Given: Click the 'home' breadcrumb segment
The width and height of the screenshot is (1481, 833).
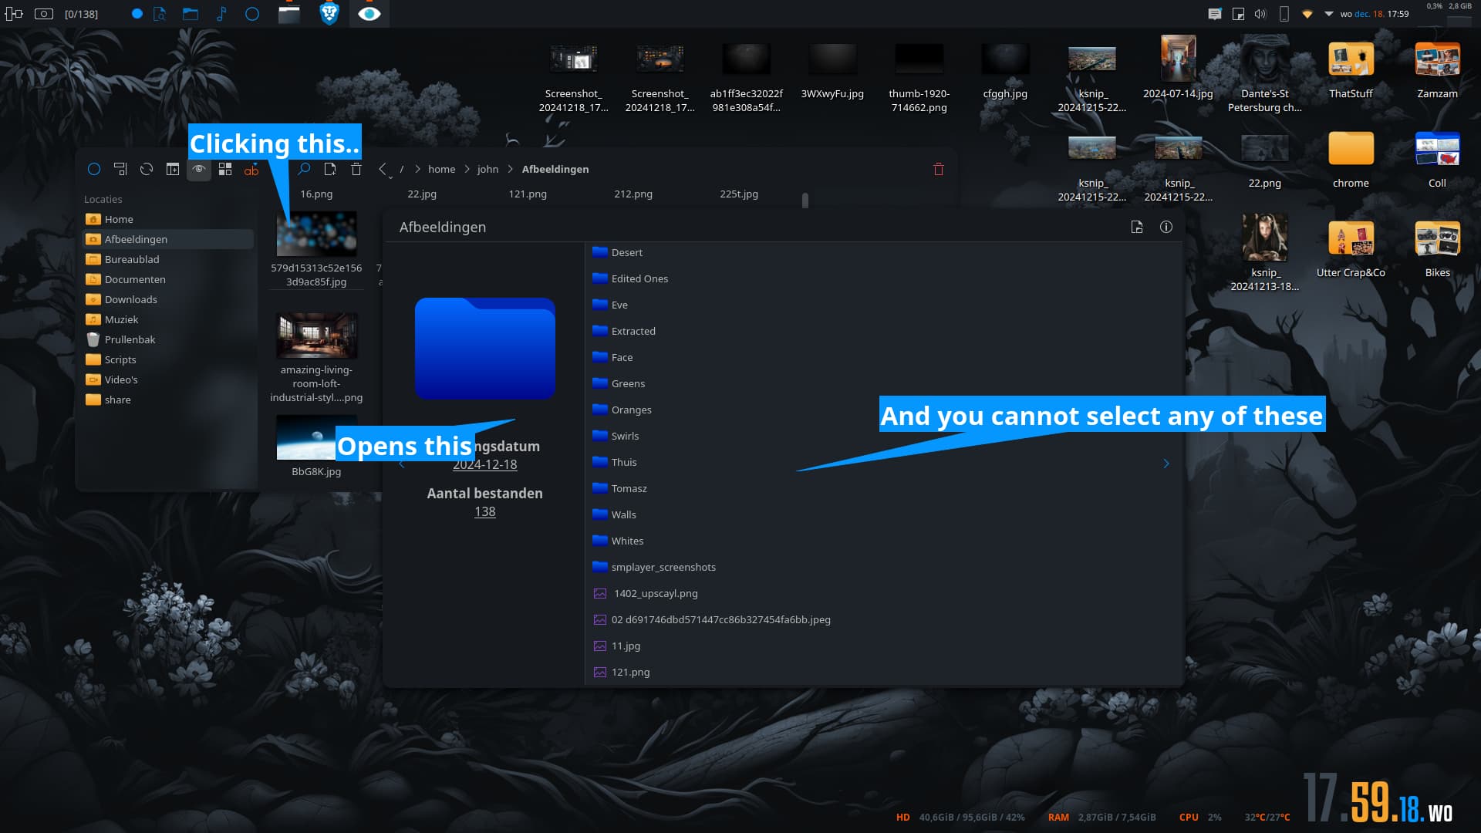Looking at the screenshot, I should [x=442, y=170].
